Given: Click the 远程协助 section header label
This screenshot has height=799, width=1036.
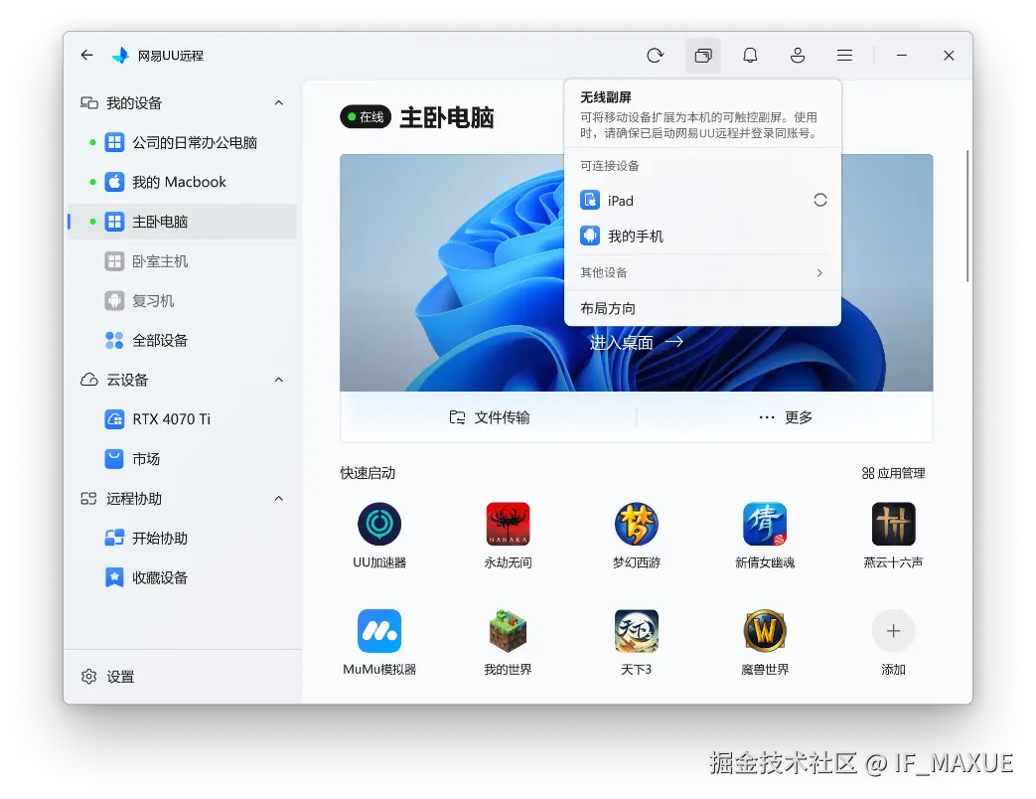Looking at the screenshot, I should [x=134, y=499].
